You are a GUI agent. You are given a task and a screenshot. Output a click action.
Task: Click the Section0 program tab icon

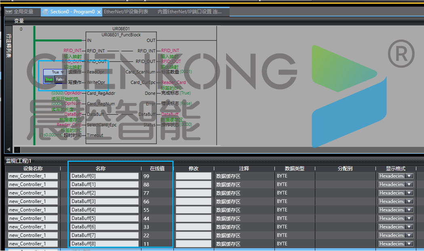click(45, 12)
